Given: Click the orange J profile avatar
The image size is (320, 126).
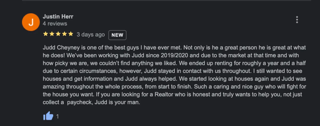Looking at the screenshot, I should click(31, 22).
